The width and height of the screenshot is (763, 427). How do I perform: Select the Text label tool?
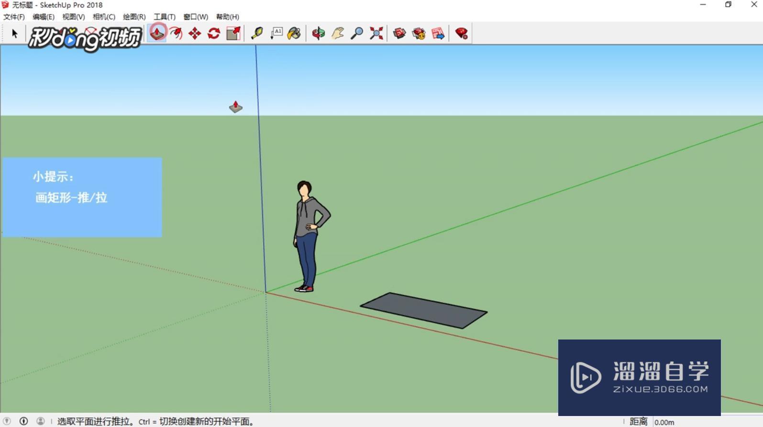coord(276,33)
